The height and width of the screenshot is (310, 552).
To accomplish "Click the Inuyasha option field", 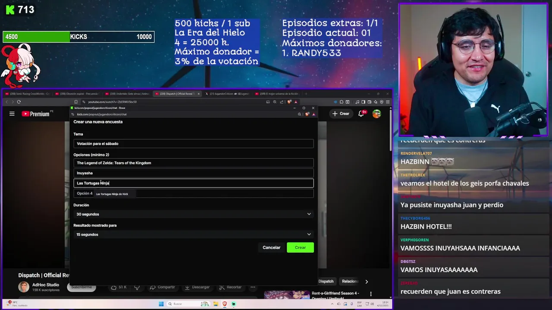I will pos(193,173).
